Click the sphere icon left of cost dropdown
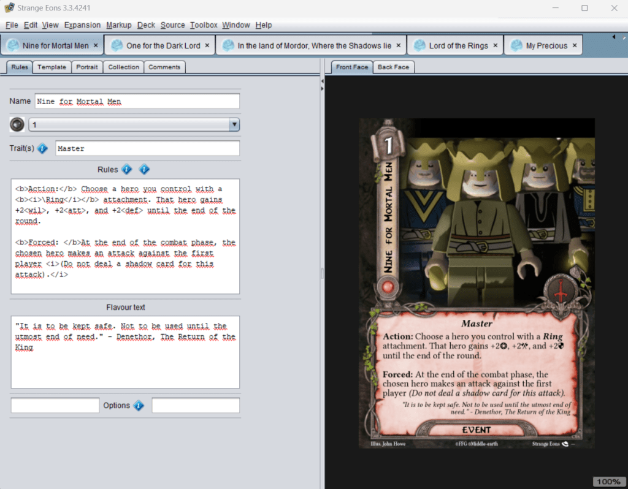Viewport: 628px width, 489px height. 17,124
